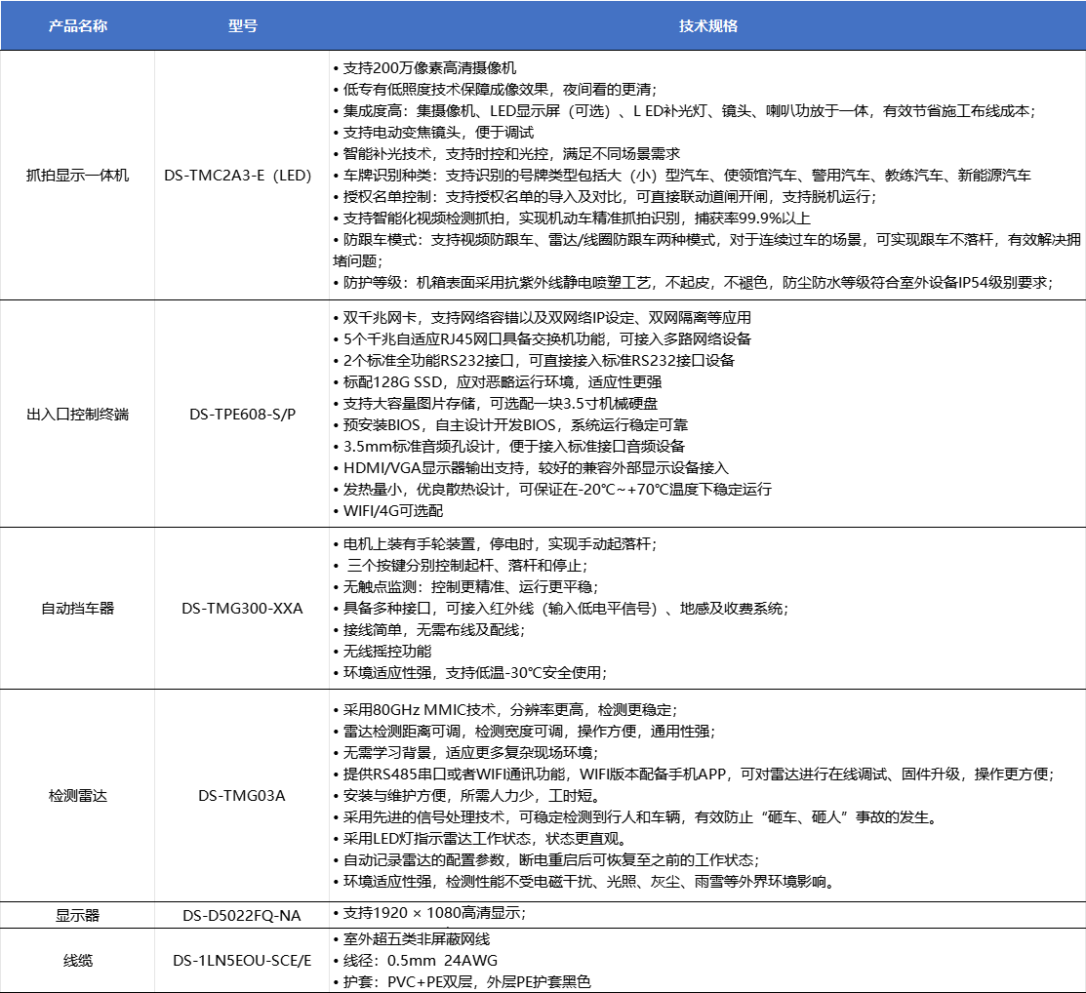Screen dimensions: 1086x993
Task: Click the line starting 无需学习背景
Action: pyautogui.click(x=466, y=753)
